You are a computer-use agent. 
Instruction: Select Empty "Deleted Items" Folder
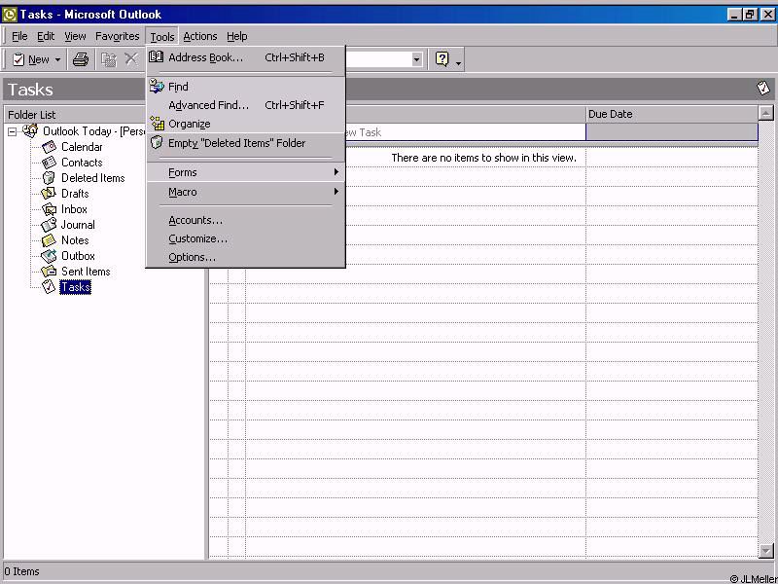(236, 143)
